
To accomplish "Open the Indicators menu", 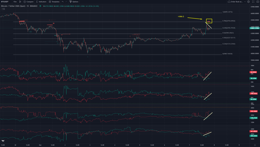I will tap(41, 1).
